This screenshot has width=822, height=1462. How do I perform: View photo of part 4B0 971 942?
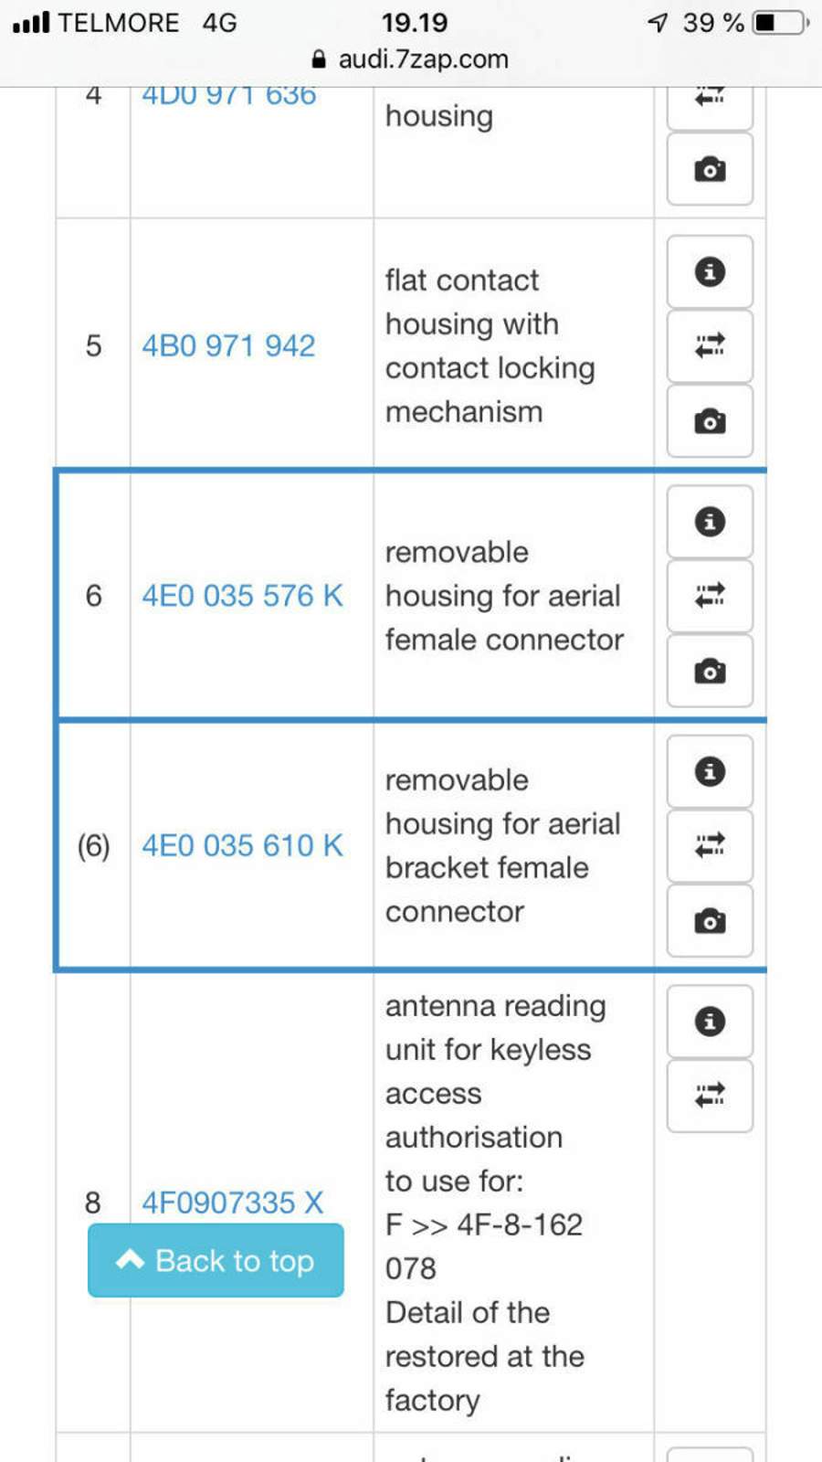tap(710, 421)
